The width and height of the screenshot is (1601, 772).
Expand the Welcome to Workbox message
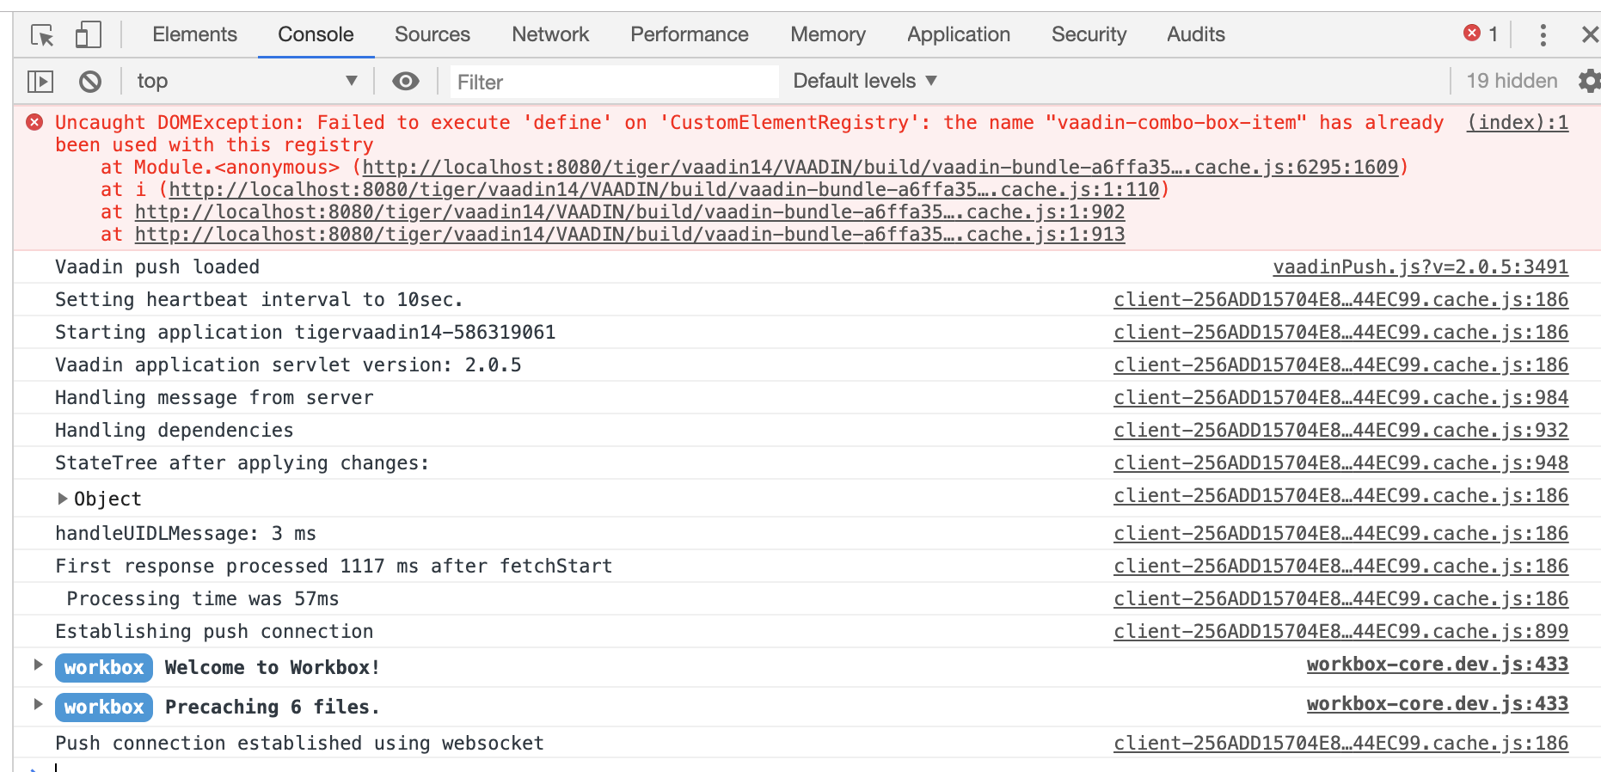pos(38,665)
